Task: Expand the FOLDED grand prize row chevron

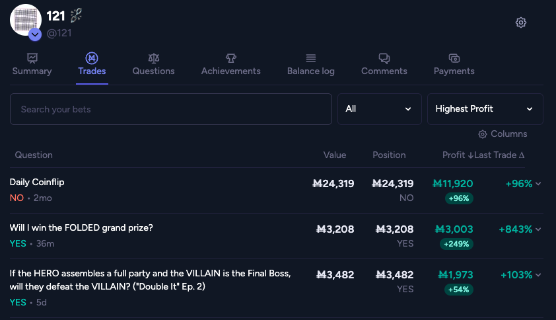Action: tap(538, 229)
